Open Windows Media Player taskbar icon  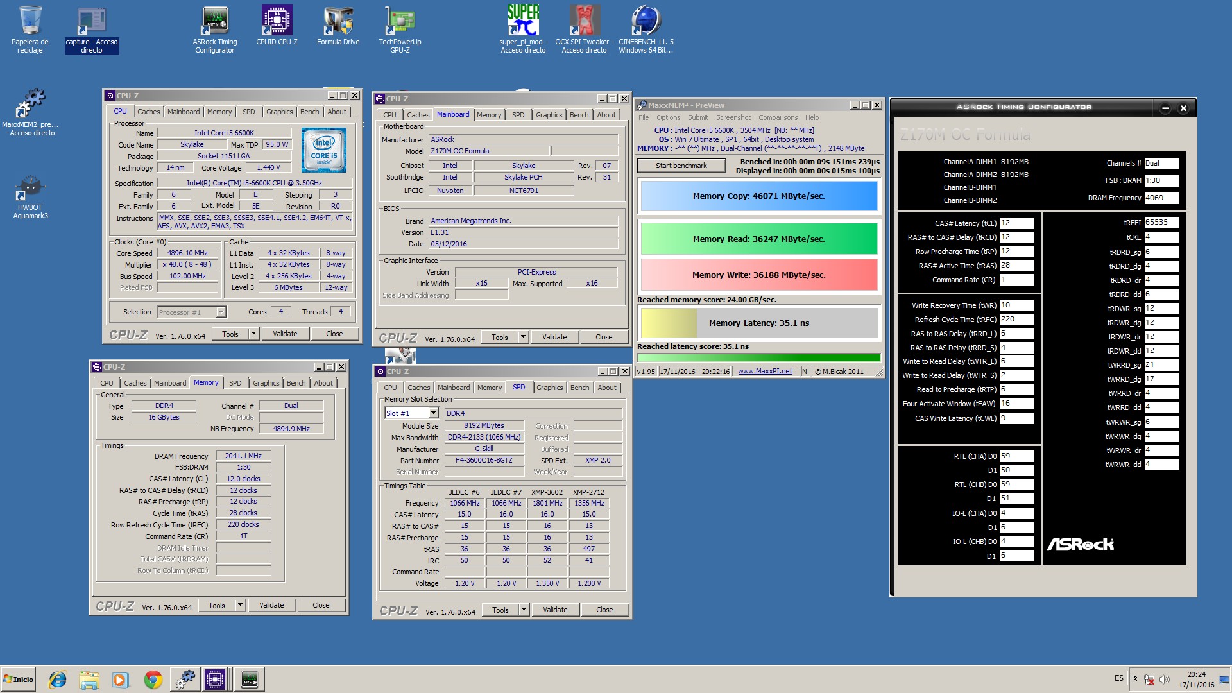[120, 680]
